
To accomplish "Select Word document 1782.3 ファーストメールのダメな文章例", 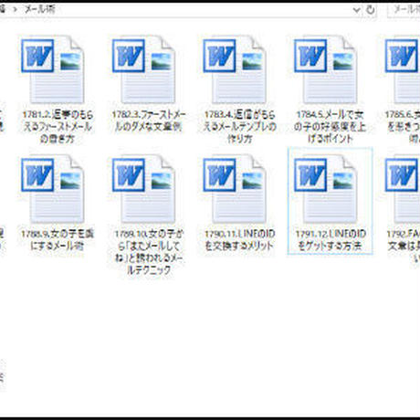I will (148, 84).
